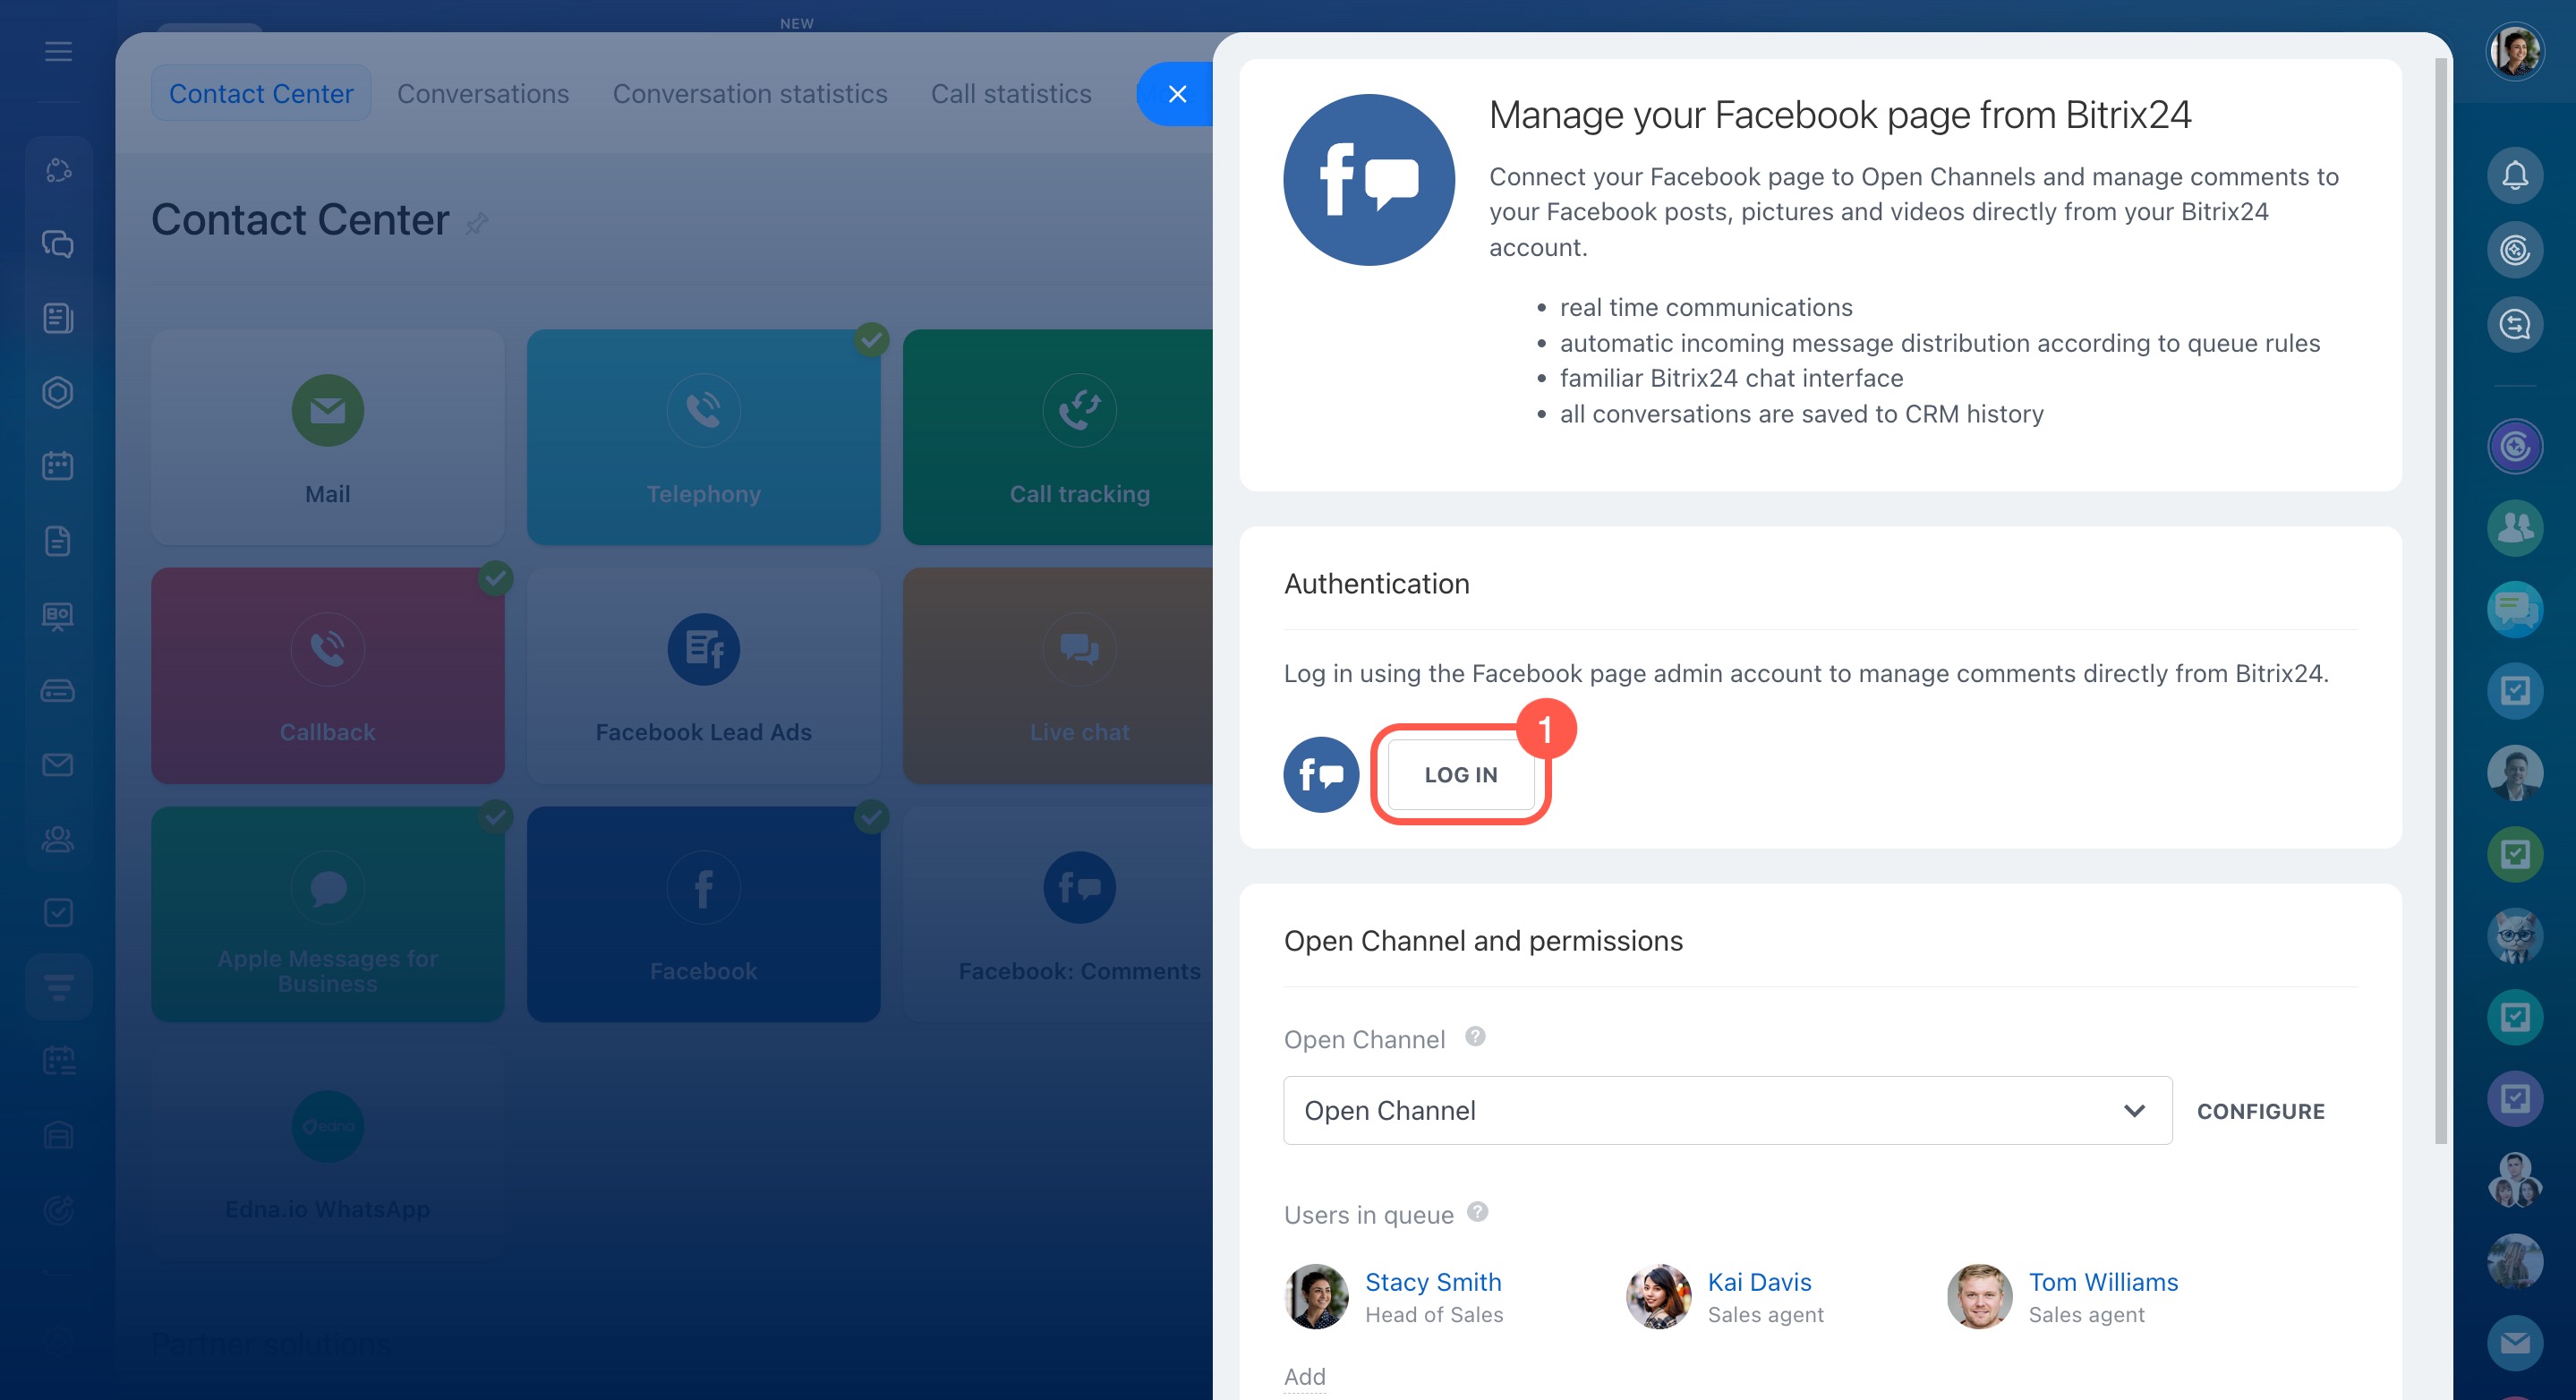Pin the Contact Center page
The height and width of the screenshot is (1400, 2576).
477,223
